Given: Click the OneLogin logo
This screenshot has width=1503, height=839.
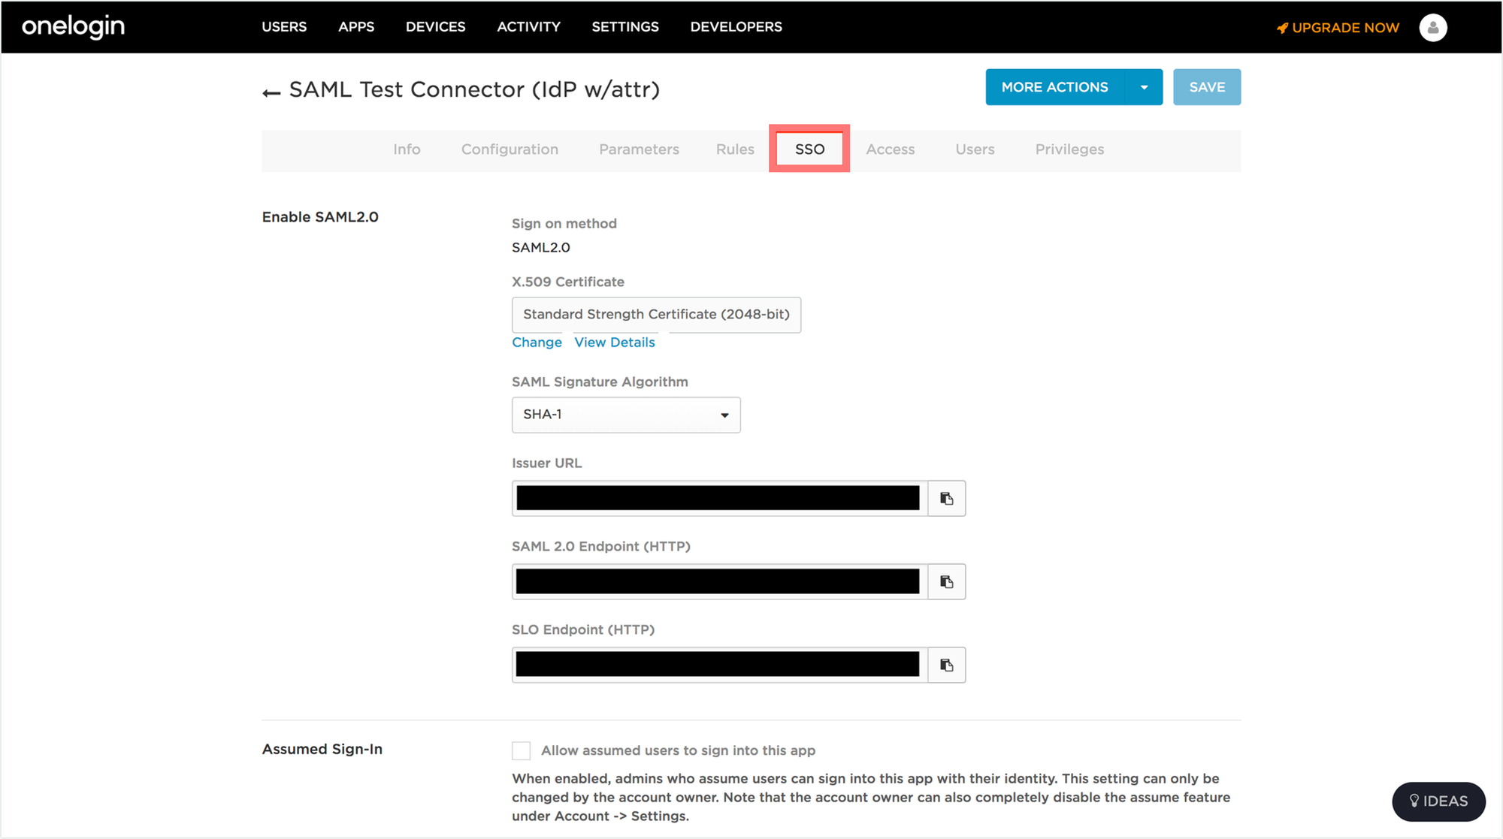Looking at the screenshot, I should pyautogui.click(x=73, y=27).
